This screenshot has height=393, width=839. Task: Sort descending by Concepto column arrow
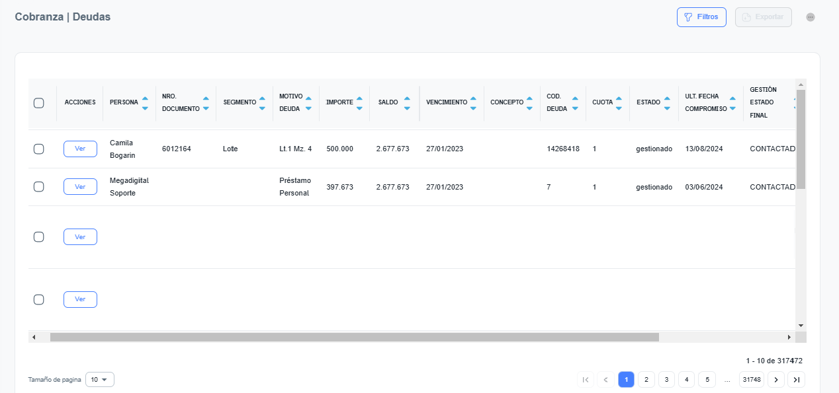point(529,107)
